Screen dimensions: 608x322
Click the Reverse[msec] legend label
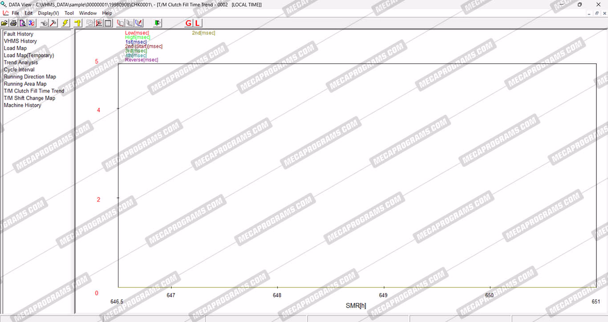[x=142, y=60]
